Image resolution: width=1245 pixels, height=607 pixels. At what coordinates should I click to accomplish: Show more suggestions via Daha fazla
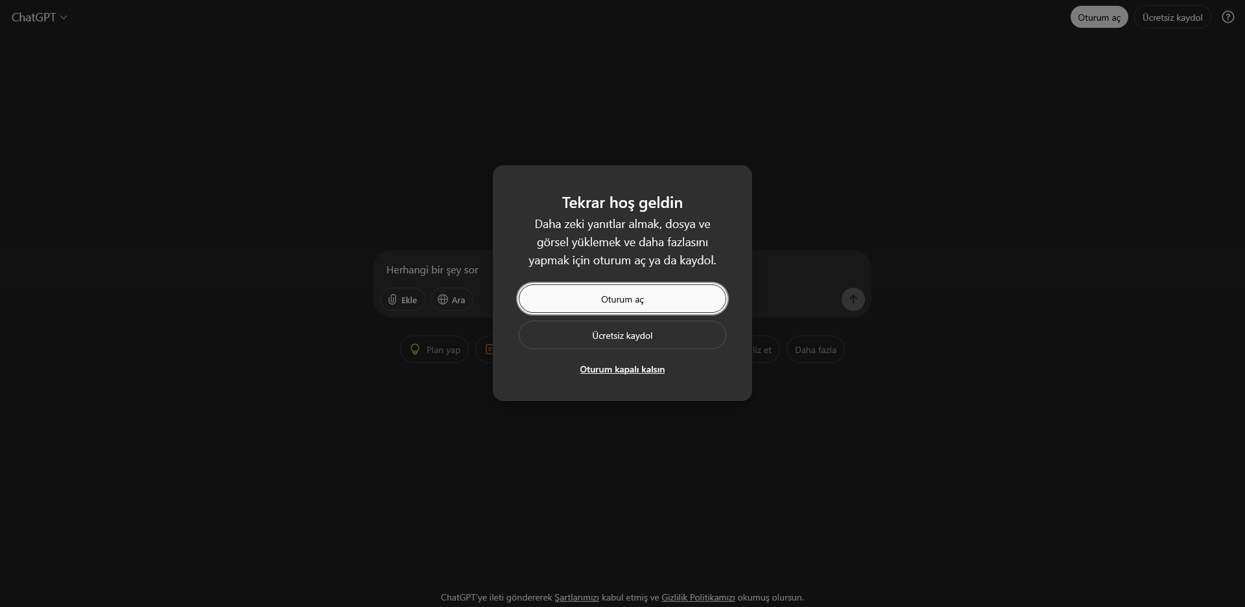point(815,349)
